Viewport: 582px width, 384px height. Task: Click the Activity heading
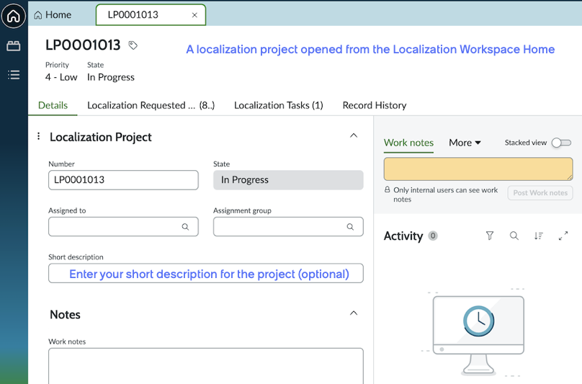pyautogui.click(x=403, y=236)
